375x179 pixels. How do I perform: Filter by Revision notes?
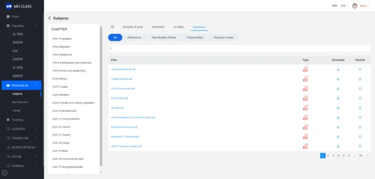224,38
